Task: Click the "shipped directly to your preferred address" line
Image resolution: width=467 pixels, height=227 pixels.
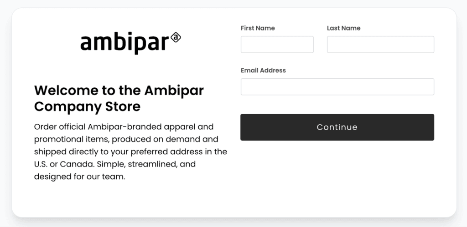Action: coord(130,151)
